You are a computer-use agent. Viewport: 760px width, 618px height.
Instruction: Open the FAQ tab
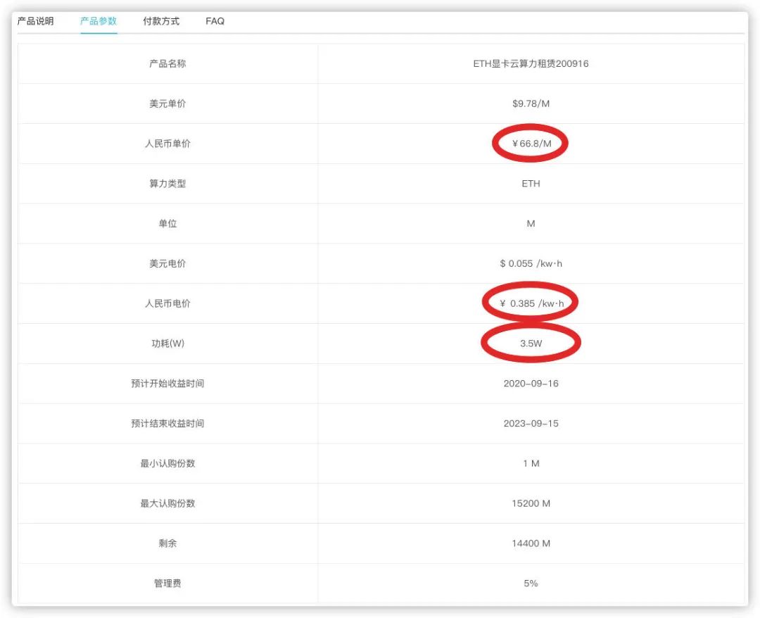215,21
